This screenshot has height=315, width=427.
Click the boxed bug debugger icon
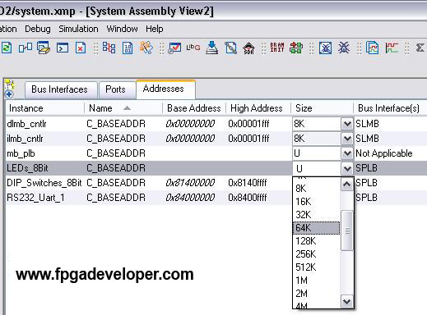[x=325, y=48]
